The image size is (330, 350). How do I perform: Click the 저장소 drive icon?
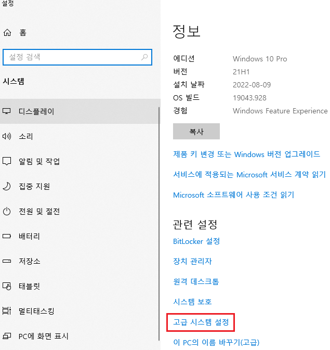[x=7, y=261]
